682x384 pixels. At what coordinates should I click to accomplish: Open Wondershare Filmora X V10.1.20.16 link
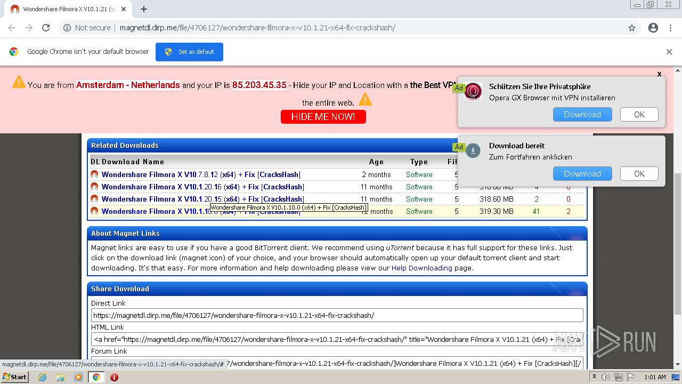click(203, 187)
